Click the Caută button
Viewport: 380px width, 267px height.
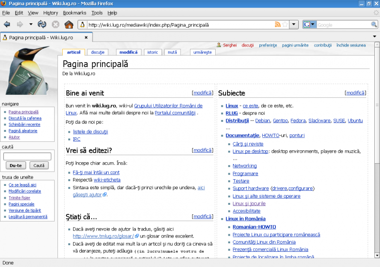pos(39,166)
